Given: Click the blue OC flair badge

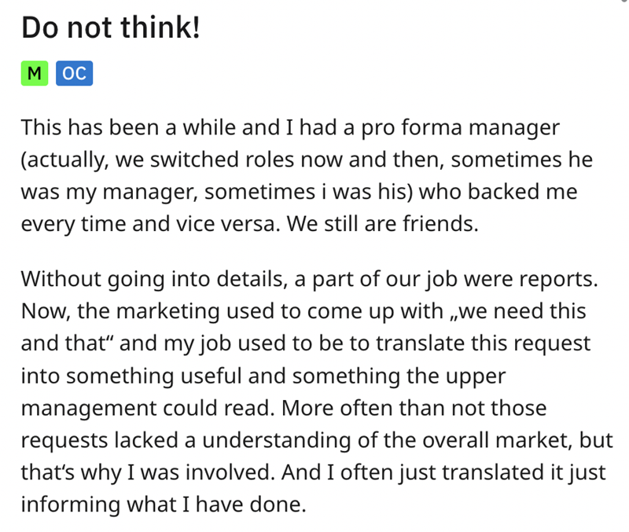Looking at the screenshot, I should pyautogui.click(x=73, y=73).
